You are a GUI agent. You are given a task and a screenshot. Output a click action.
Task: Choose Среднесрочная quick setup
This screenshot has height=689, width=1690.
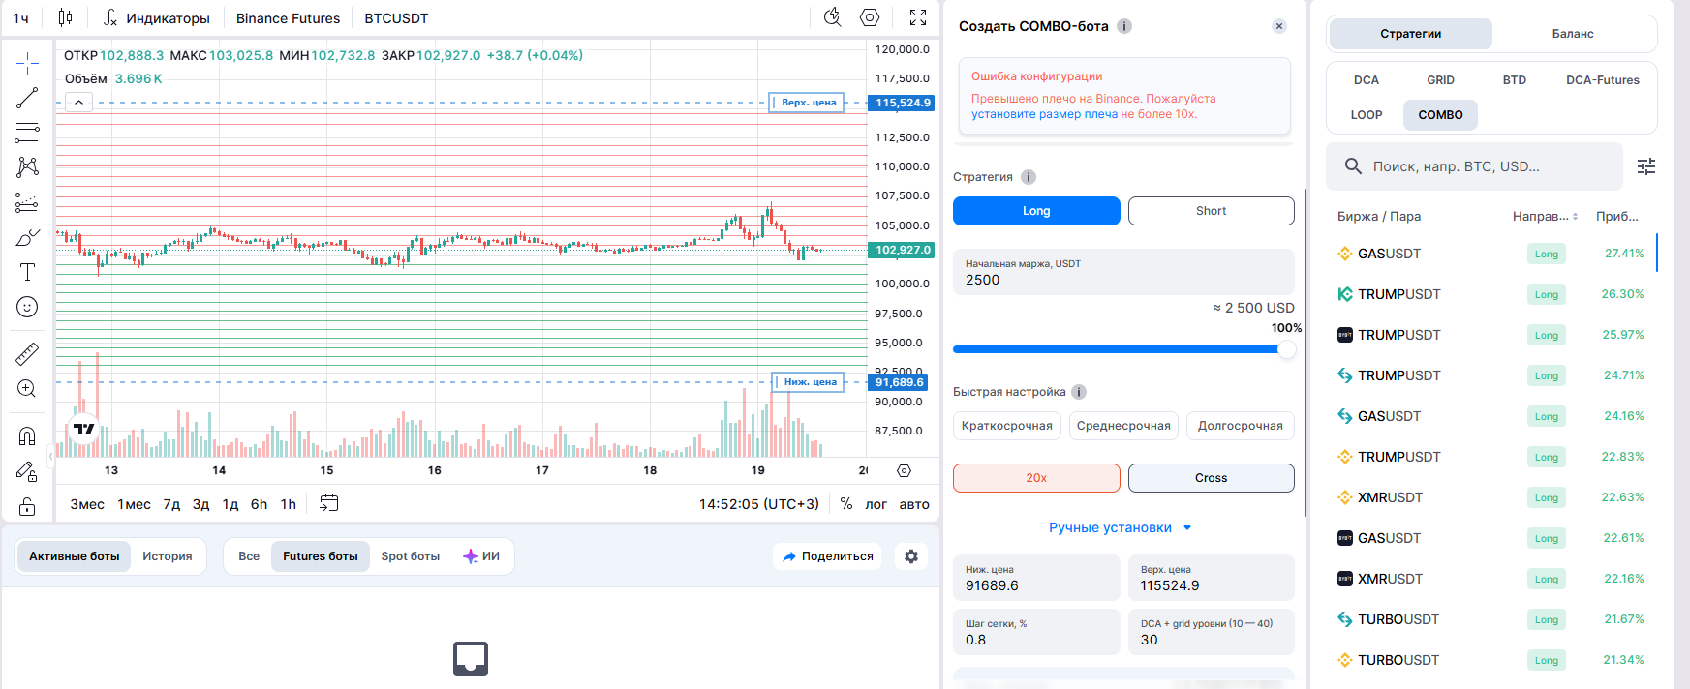[1123, 426]
